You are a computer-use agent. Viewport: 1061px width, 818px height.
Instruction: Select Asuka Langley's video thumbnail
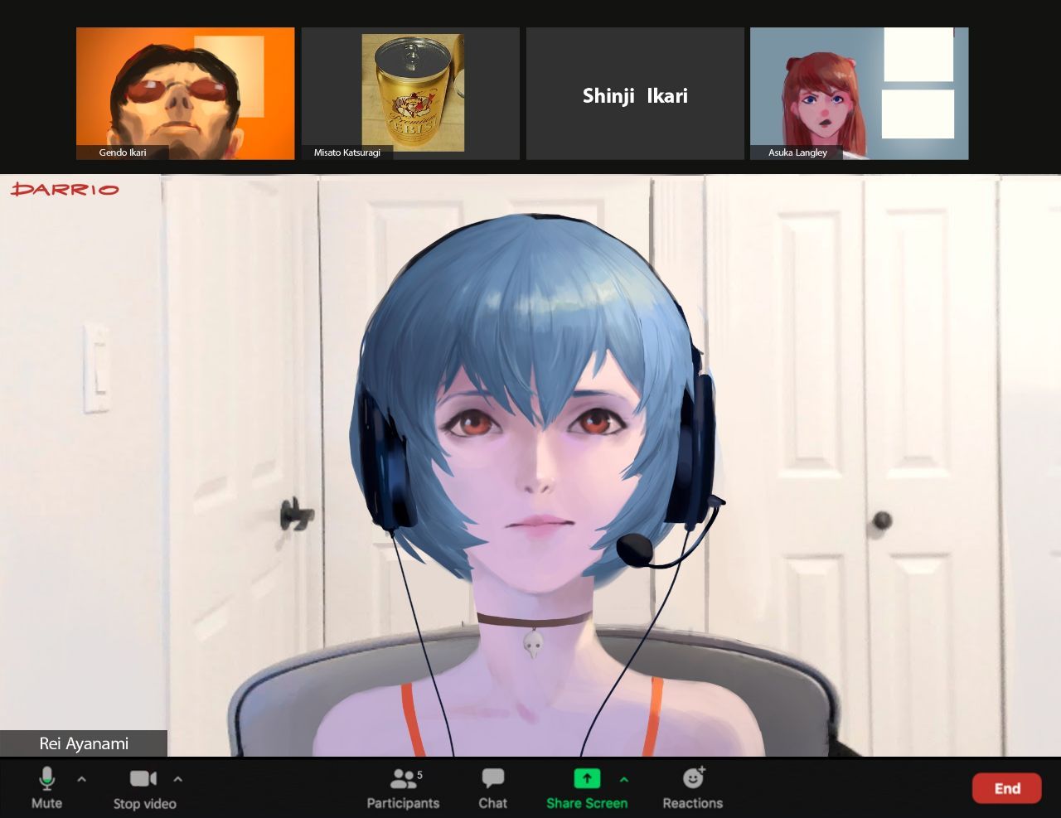(860, 94)
